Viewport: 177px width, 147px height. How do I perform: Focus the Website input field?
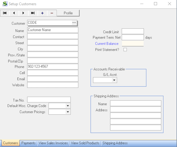coord(53,85)
